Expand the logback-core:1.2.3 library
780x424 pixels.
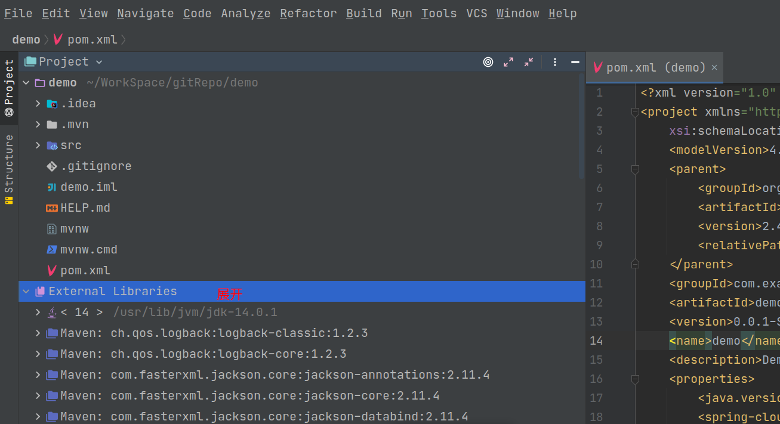click(38, 354)
